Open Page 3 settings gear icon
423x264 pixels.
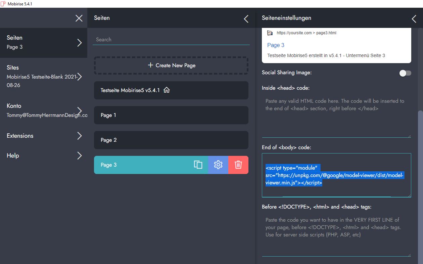click(218, 165)
